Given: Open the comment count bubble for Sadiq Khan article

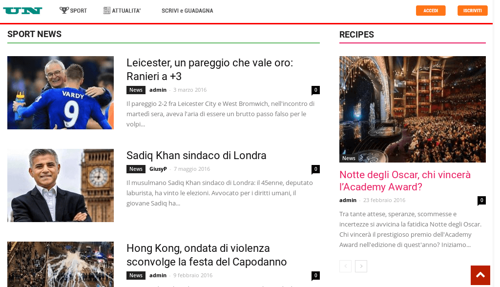Looking at the screenshot, I should click(x=316, y=169).
